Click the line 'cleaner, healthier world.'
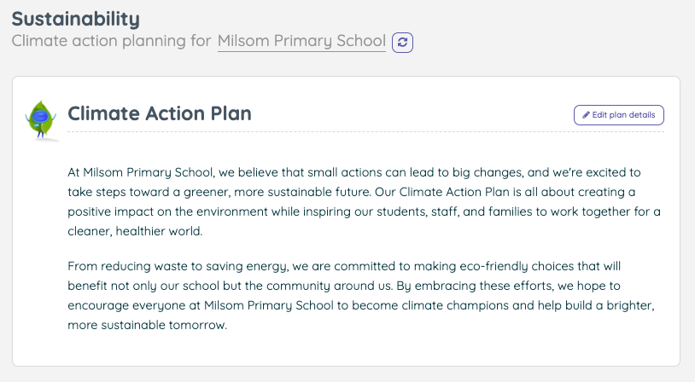 coord(135,231)
